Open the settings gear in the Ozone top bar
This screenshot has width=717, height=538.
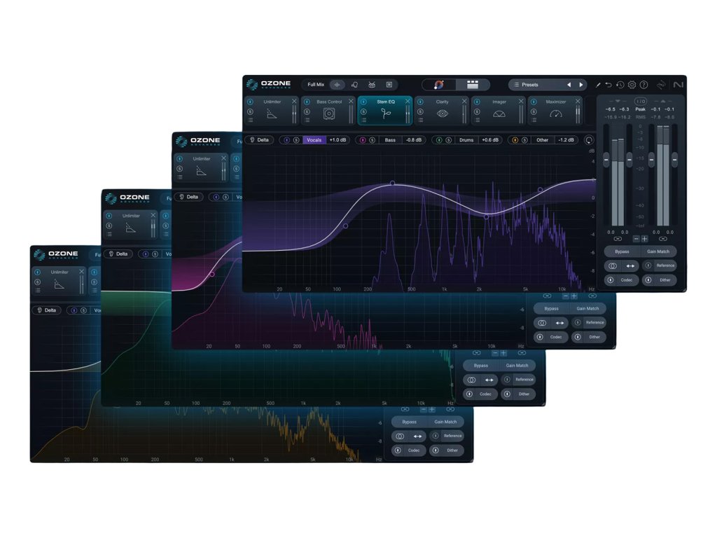tap(632, 85)
